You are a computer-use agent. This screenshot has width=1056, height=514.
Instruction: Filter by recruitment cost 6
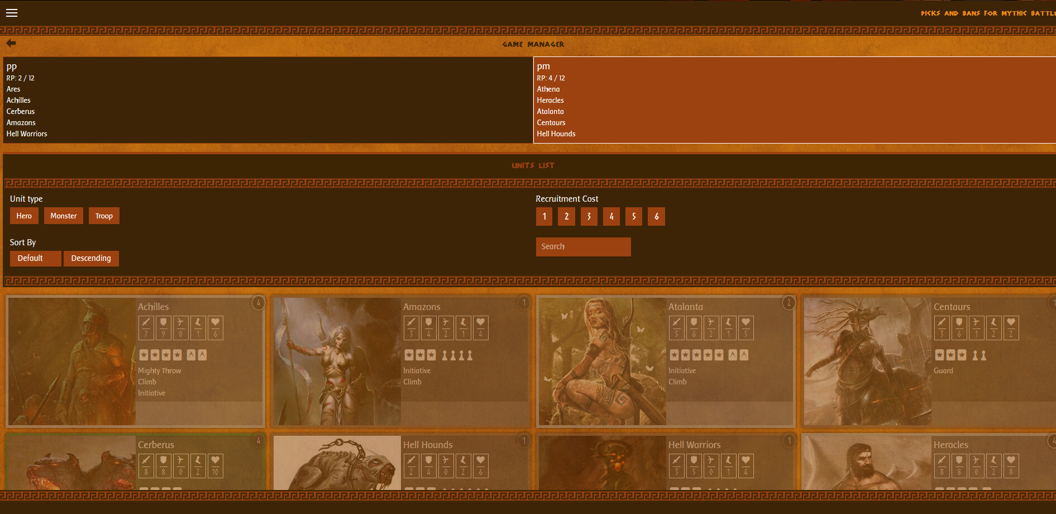pyautogui.click(x=656, y=216)
